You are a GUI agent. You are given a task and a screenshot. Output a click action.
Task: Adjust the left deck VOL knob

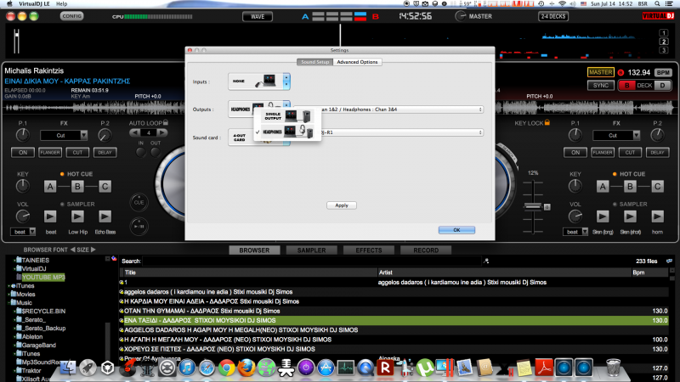tap(23, 216)
